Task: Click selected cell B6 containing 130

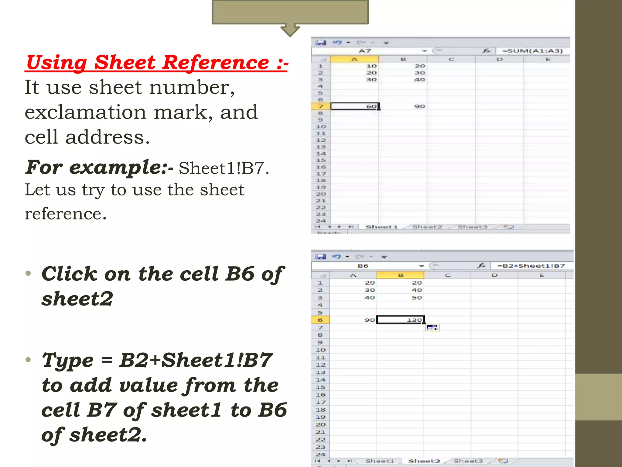Action: pyautogui.click(x=401, y=320)
